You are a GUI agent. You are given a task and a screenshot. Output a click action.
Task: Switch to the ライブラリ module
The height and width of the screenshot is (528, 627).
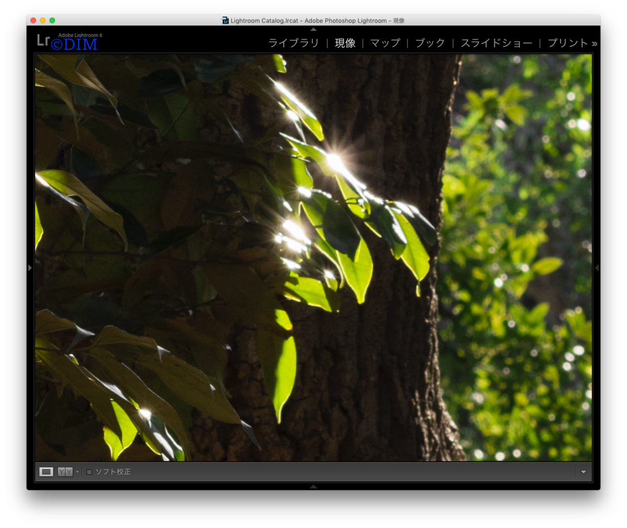coord(293,43)
